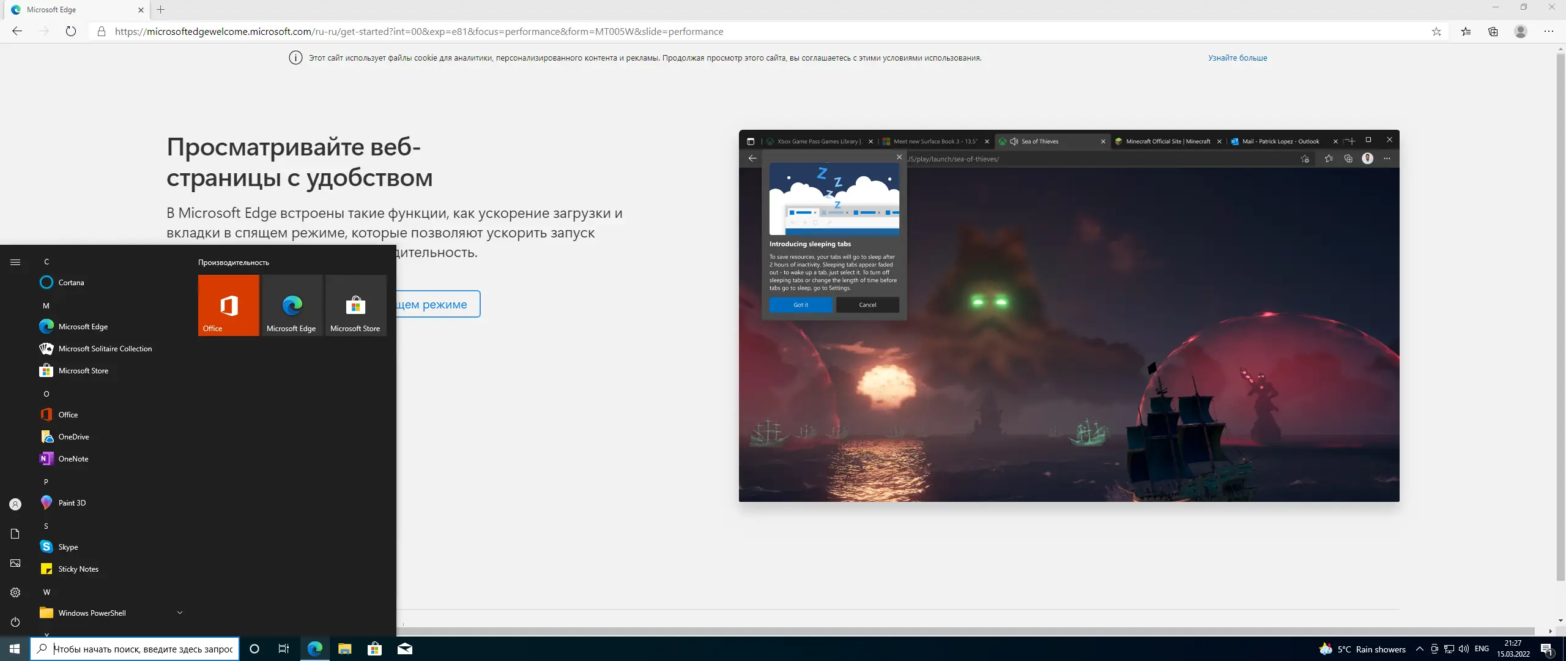Image resolution: width=1566 pixels, height=661 pixels.
Task: Open the Edge profile avatar
Action: pyautogui.click(x=1521, y=31)
